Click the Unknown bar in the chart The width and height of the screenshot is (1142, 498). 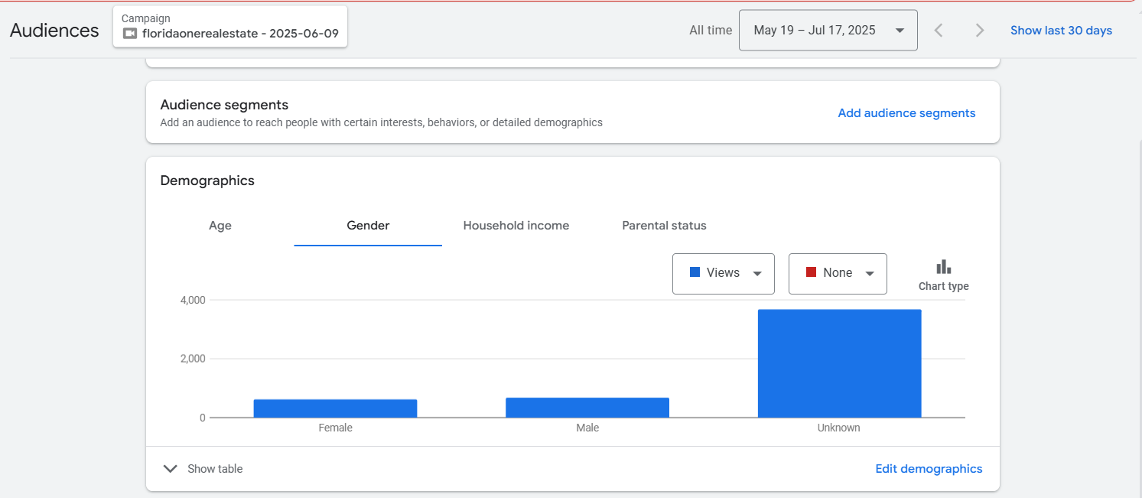coord(839,363)
